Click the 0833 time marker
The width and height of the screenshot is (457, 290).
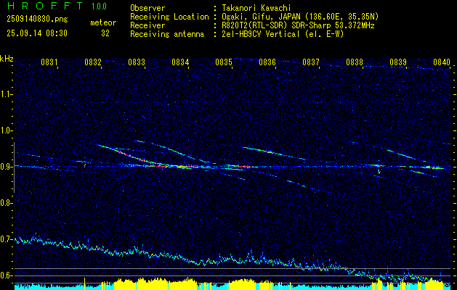point(137,62)
